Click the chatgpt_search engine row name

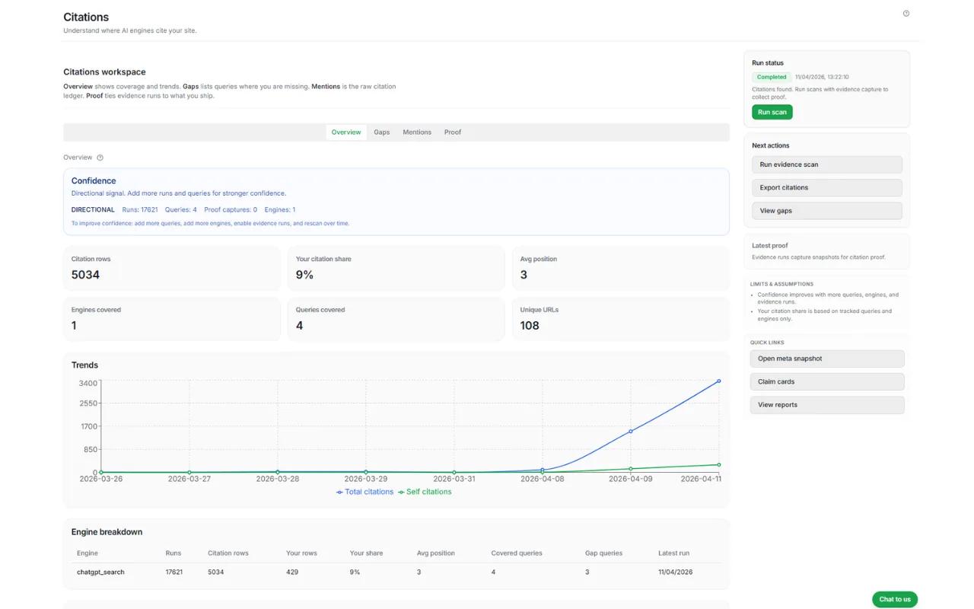tap(100, 572)
